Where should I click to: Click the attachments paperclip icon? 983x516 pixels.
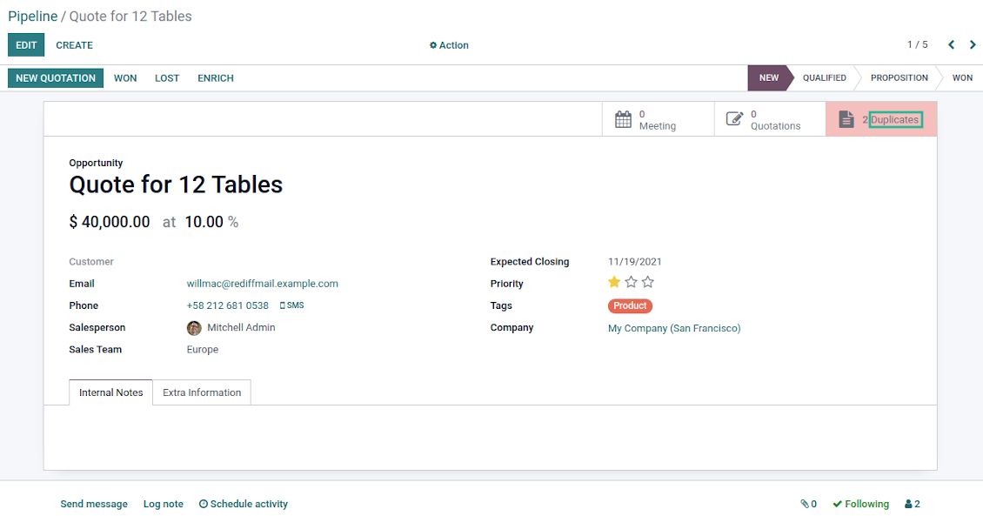point(805,504)
